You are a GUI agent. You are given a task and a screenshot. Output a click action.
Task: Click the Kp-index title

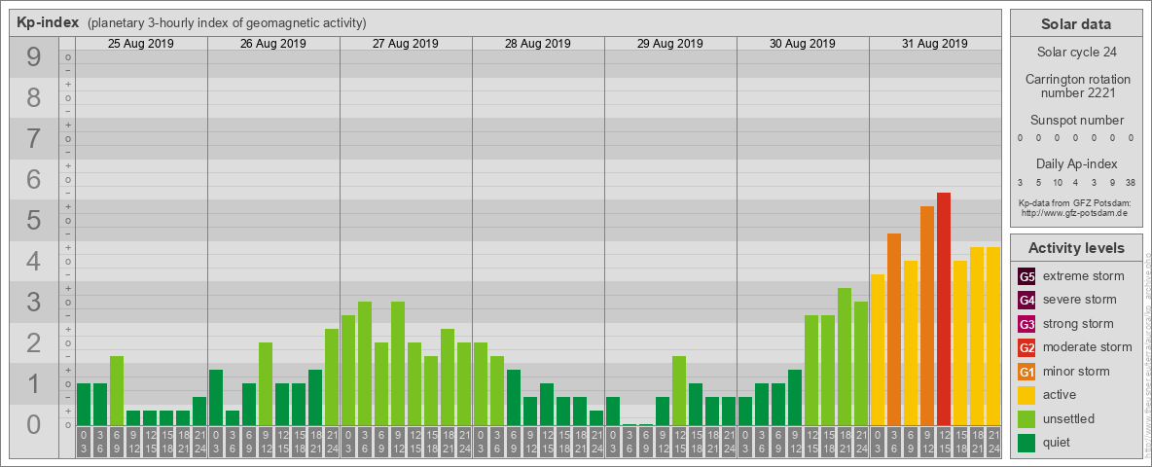(48, 22)
